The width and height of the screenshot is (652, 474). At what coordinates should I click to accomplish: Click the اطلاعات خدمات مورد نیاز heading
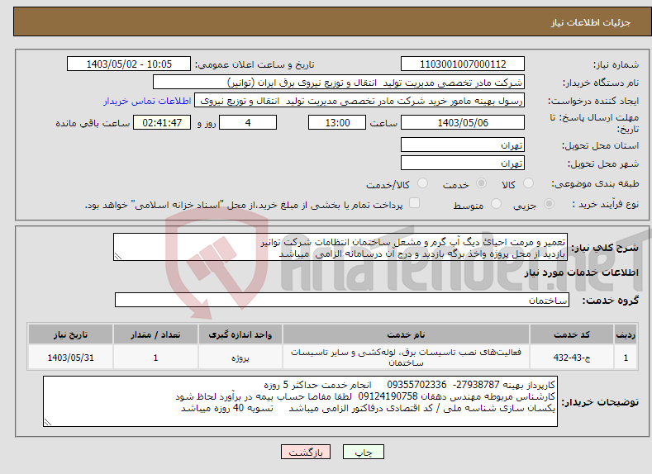[581, 273]
